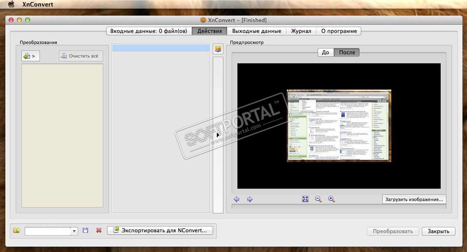The width and height of the screenshot is (467, 252).
Task: Zoom out the preview image
Action: 318,199
